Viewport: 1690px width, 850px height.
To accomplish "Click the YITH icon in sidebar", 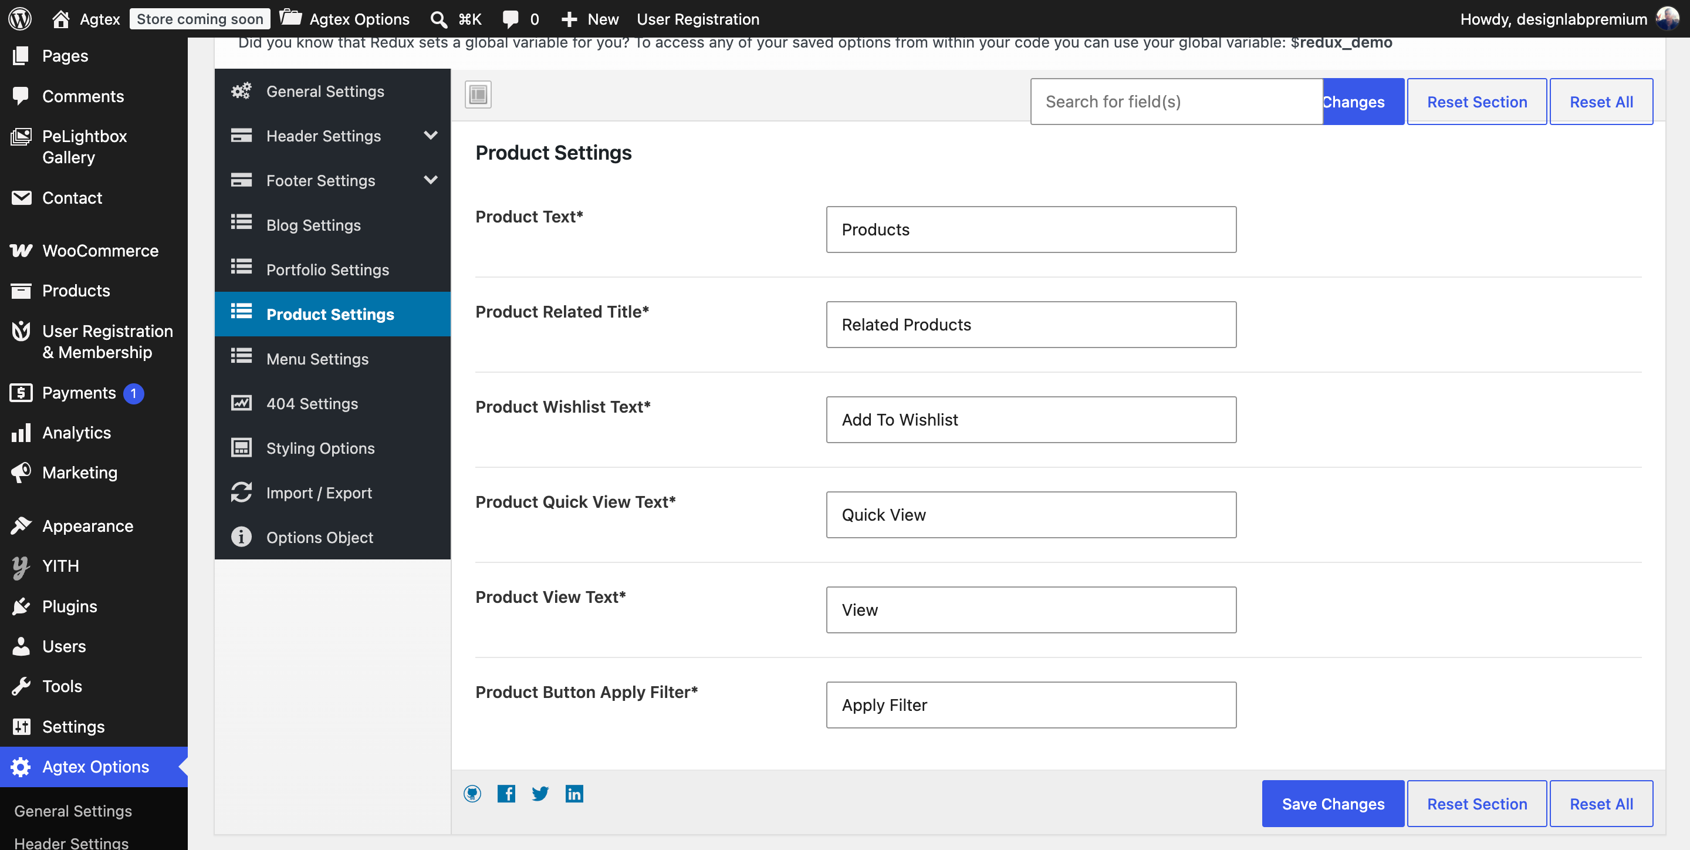I will (21, 566).
